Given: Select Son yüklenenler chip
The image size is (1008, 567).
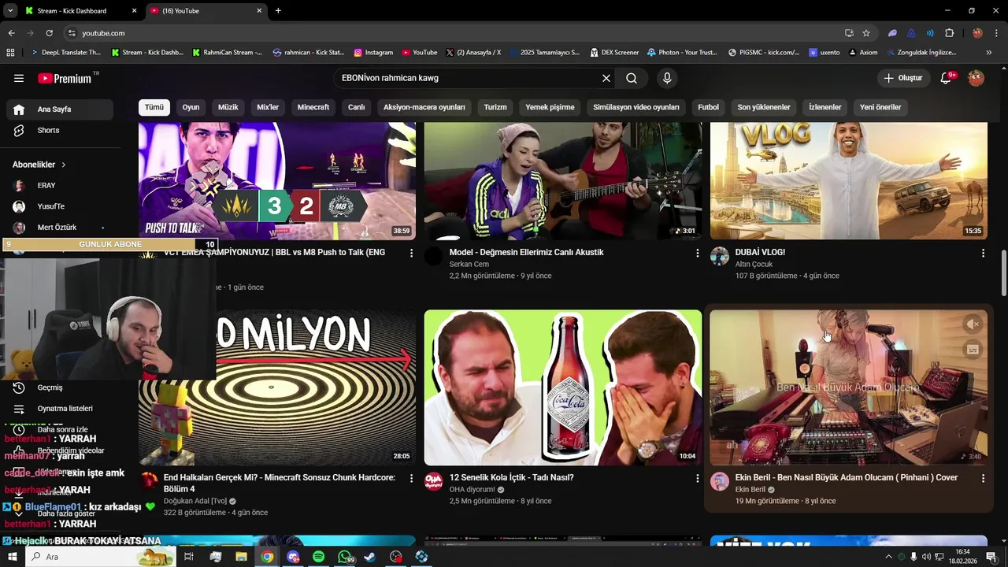Looking at the screenshot, I should pos(764,107).
